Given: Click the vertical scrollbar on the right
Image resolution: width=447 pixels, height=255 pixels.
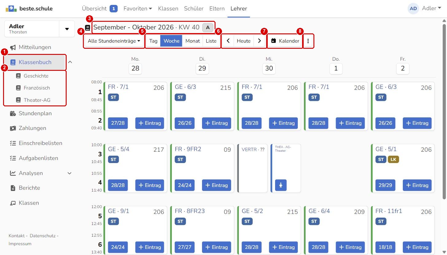Looking at the screenshot, I should click(x=444, y=110).
